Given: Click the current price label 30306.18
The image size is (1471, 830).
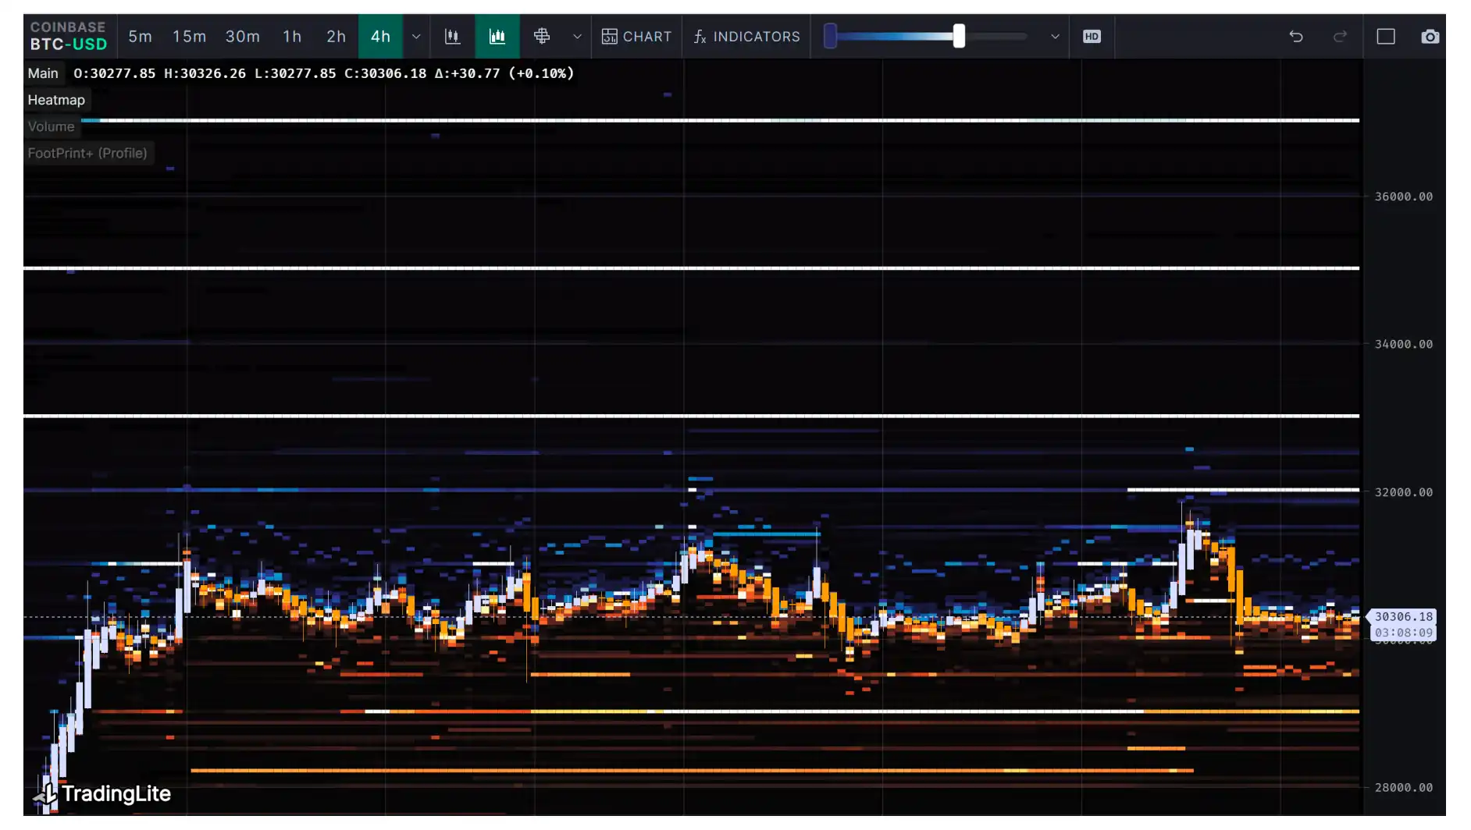Looking at the screenshot, I should pyautogui.click(x=1403, y=617).
